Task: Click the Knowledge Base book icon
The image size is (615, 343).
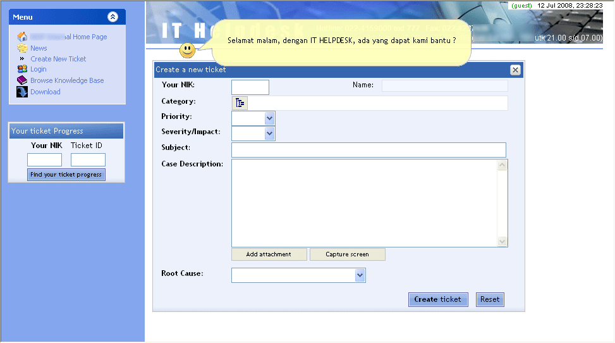Action: (22, 80)
